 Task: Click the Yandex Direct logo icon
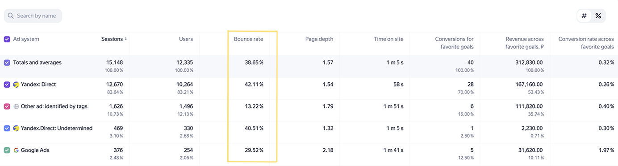pos(16,84)
